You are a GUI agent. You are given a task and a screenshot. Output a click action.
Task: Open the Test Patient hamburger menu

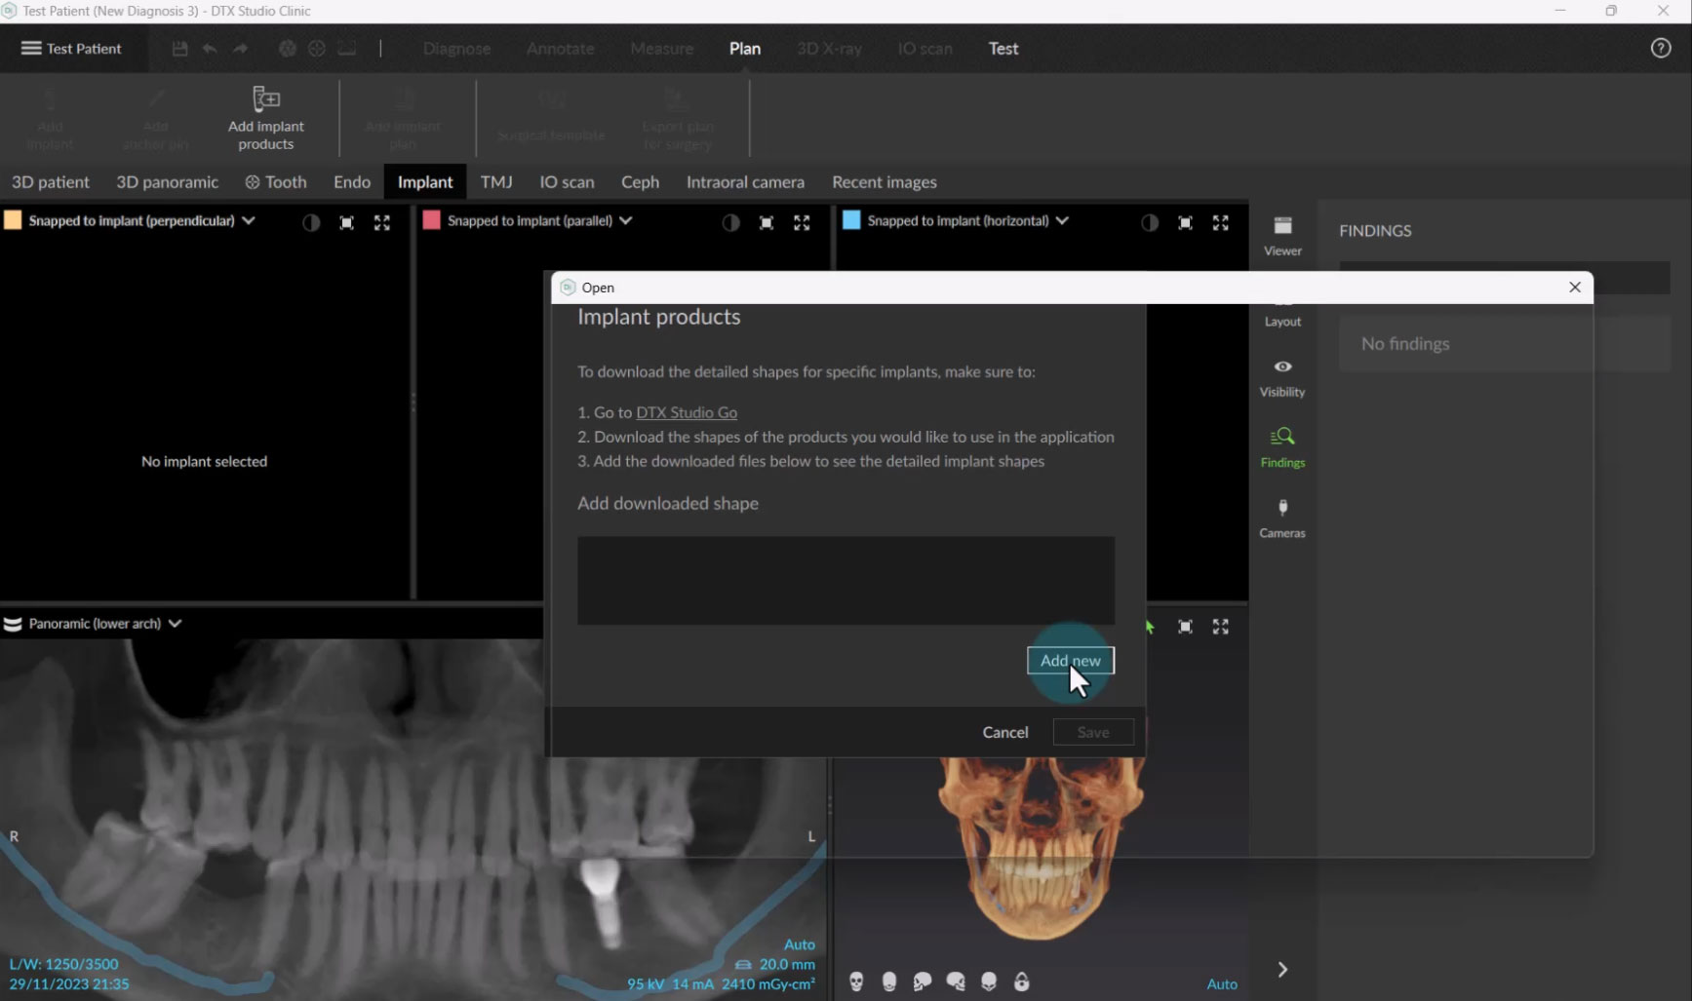pyautogui.click(x=71, y=49)
